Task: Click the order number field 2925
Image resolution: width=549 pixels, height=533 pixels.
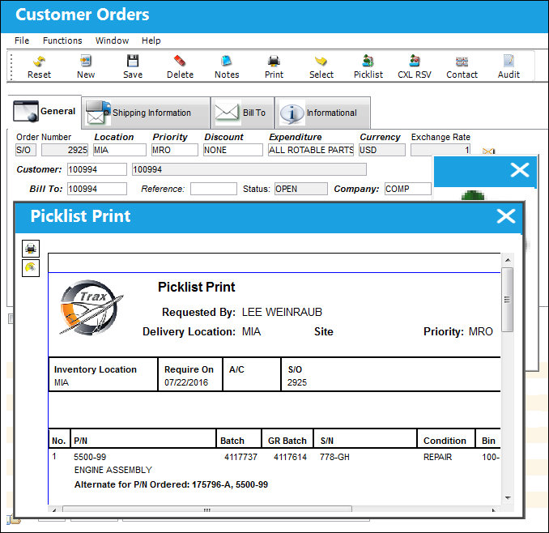Action: [x=65, y=150]
